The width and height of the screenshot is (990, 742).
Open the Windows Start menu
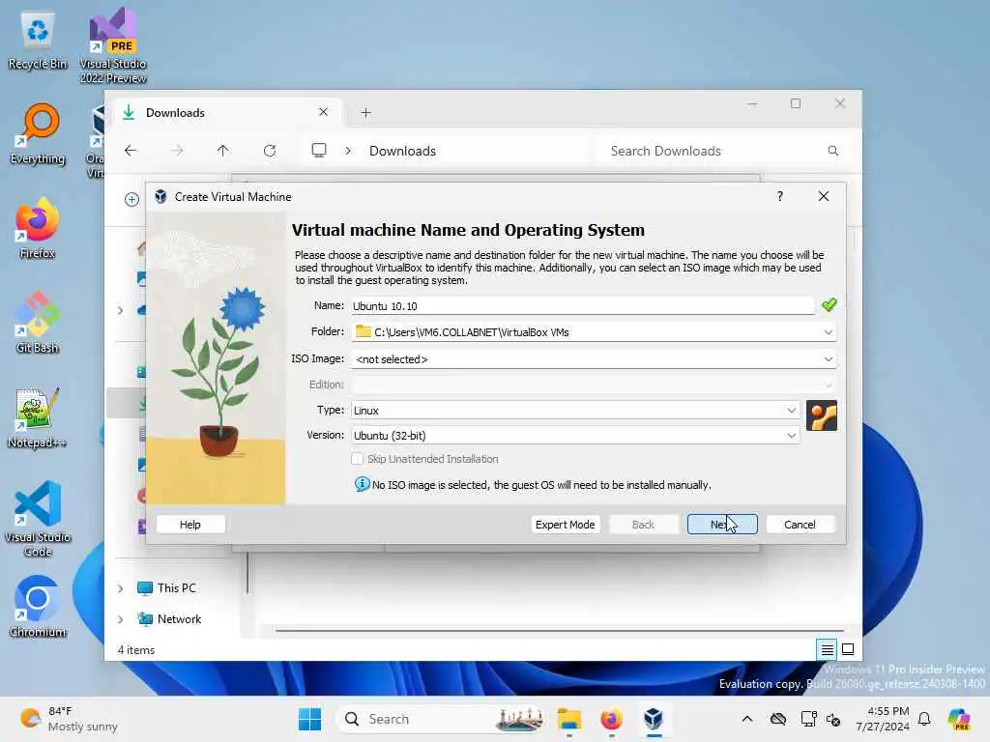pos(309,719)
